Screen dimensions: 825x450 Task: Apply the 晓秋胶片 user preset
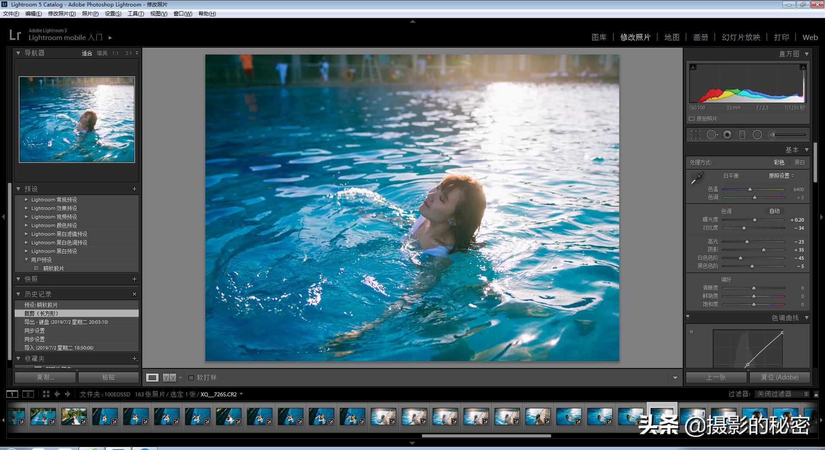54,268
